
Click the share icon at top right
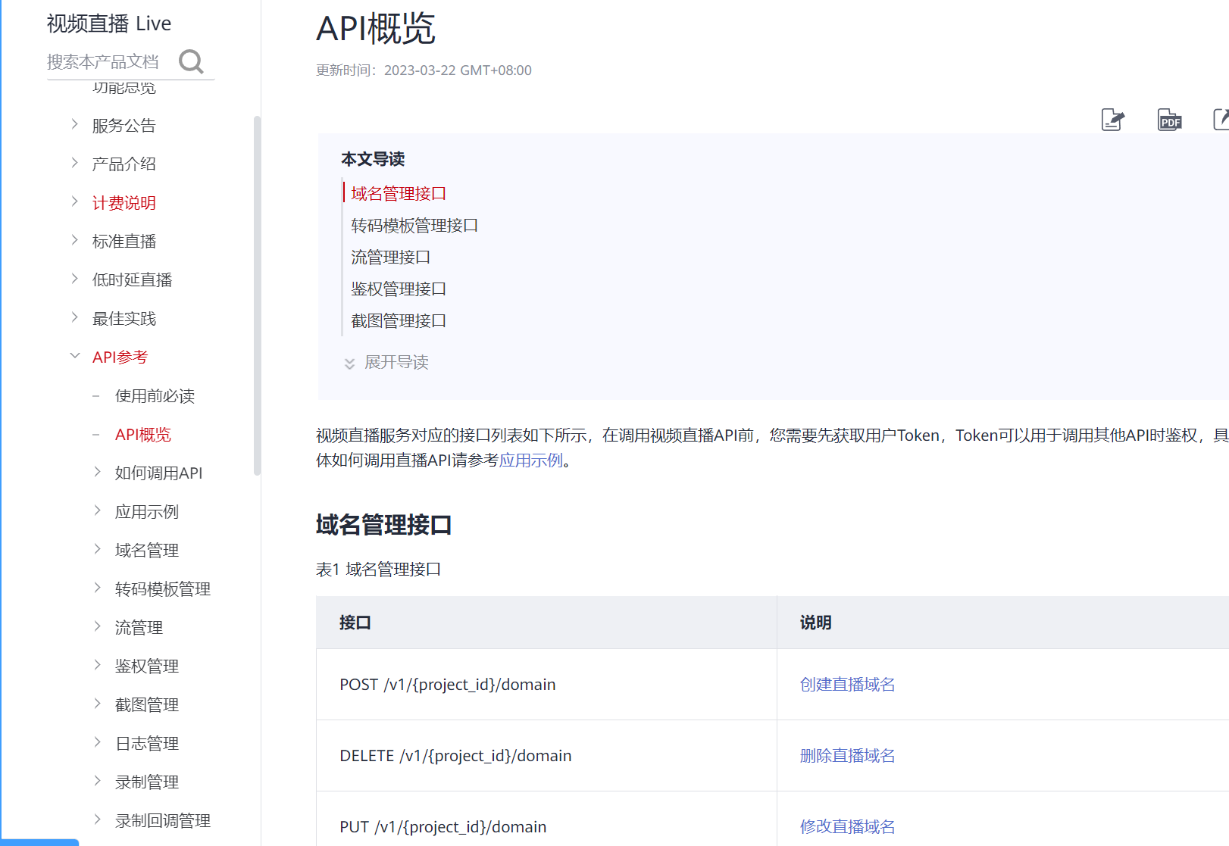[x=1221, y=120]
